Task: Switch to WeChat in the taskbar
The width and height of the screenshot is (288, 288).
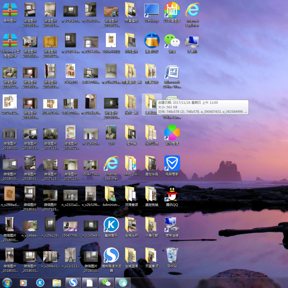Action: pyautogui.click(x=106, y=283)
